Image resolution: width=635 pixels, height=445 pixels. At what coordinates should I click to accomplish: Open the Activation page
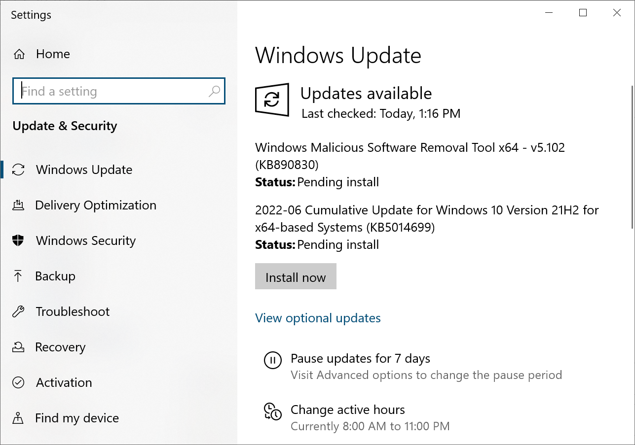64,383
